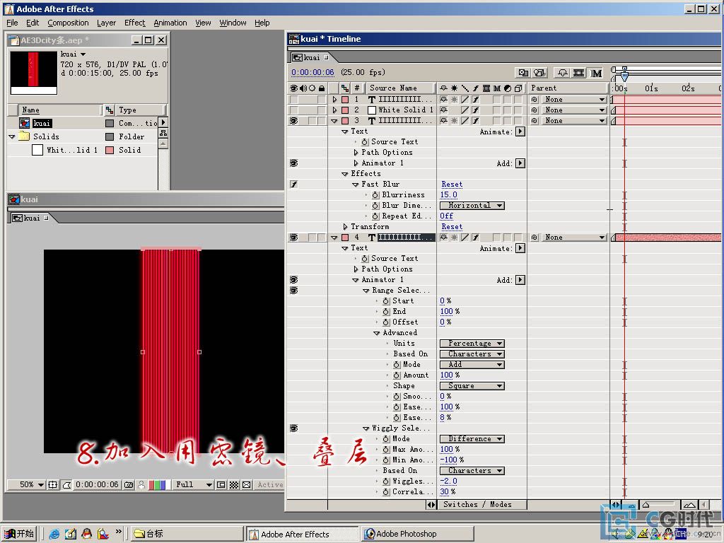The height and width of the screenshot is (543, 724).
Task: Click Internet Explorer quick launch icon
Action: click(54, 534)
